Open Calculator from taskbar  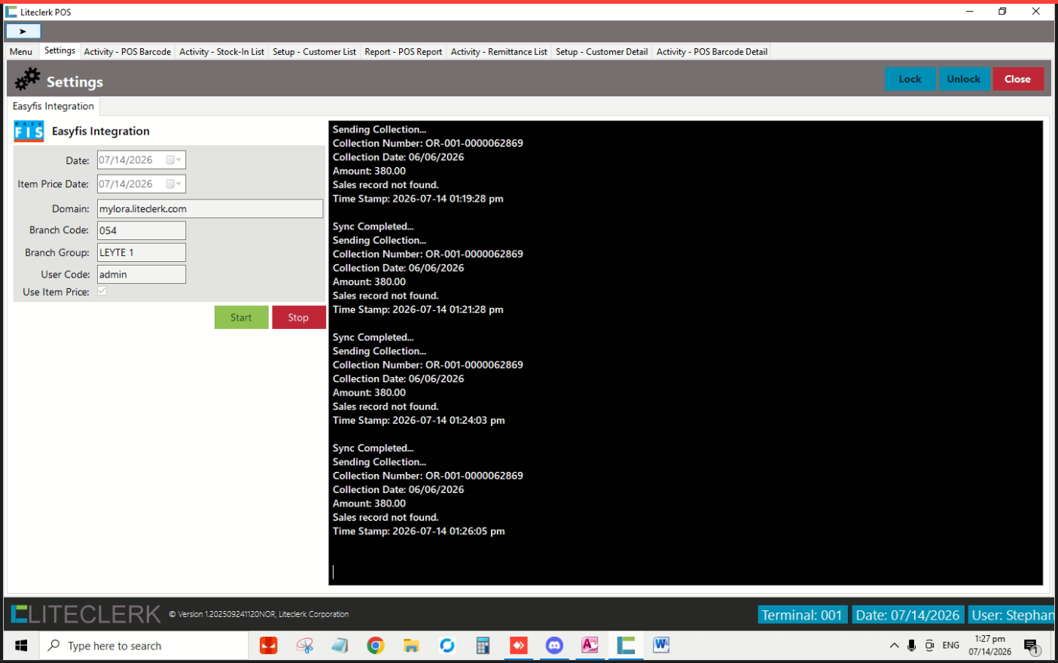pos(483,646)
